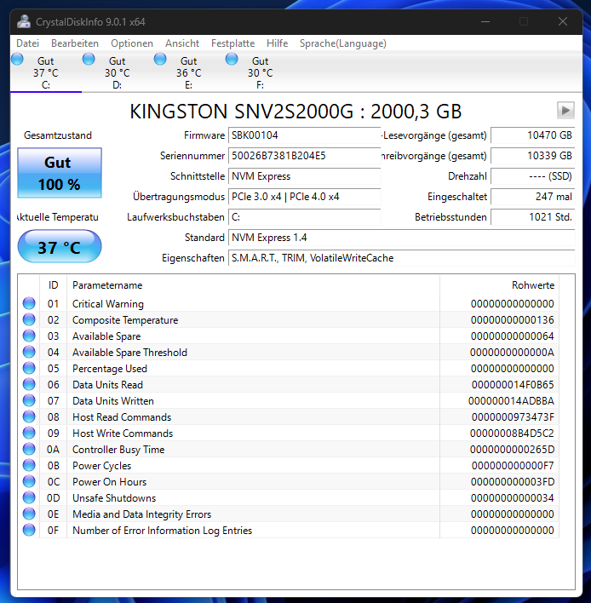Select the Power On Hours row
This screenshot has height=603, width=591.
point(289,482)
